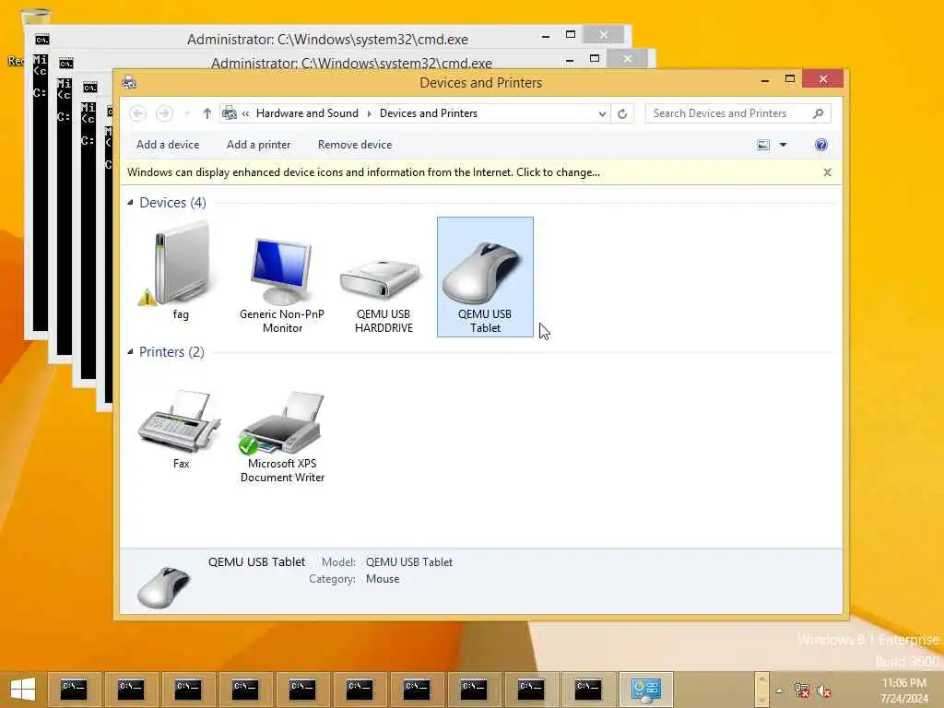Show hidden tray icons arrow
The width and height of the screenshot is (944, 708).
tap(779, 690)
